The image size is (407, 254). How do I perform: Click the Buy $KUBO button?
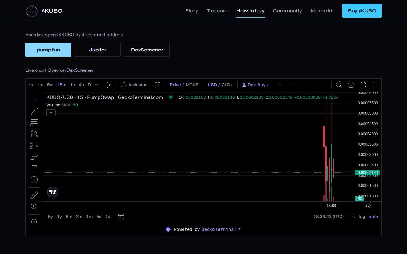coord(362,11)
